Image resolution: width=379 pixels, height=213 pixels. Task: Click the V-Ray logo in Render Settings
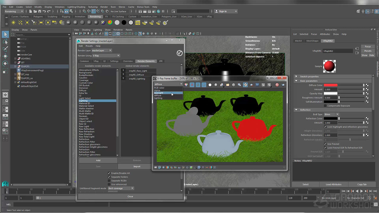(179, 53)
